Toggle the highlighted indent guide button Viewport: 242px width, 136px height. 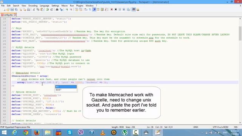tap(94, 9)
